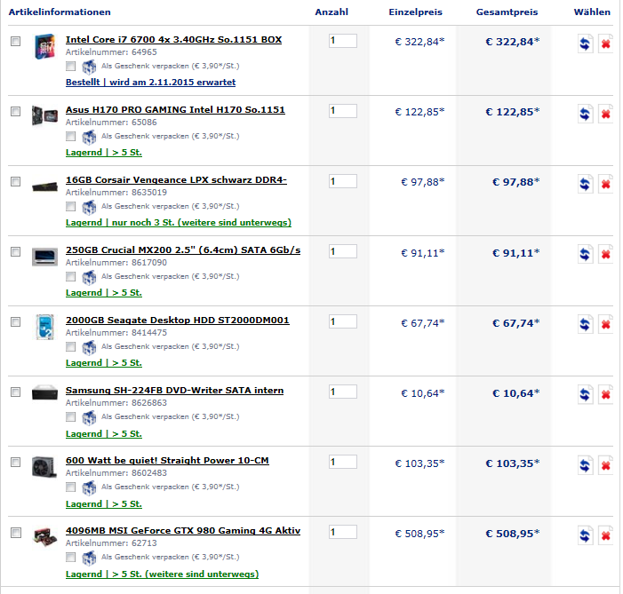Click the MSI GeForce GTX 980 product thumbnail
The image size is (623, 594).
point(43,535)
